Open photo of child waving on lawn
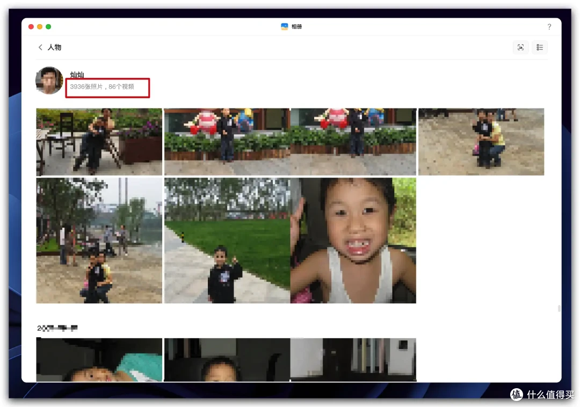580x407 pixels. point(227,241)
